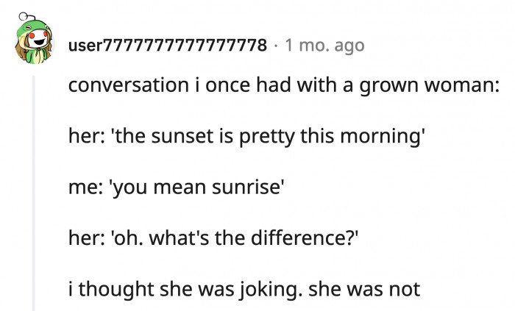Image resolution: width=515 pixels, height=311 pixels.
Task: Click the words 'grown woman' in the comment
Action: pos(433,85)
